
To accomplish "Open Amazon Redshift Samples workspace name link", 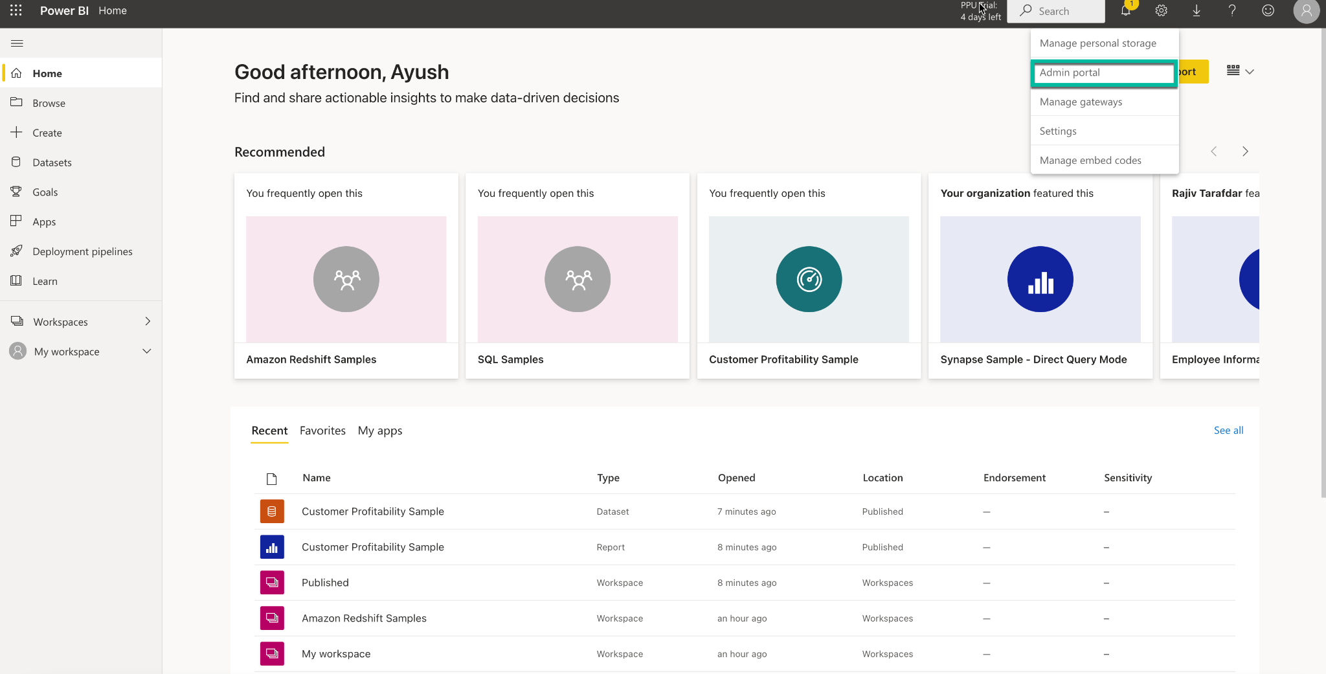I will click(x=364, y=618).
